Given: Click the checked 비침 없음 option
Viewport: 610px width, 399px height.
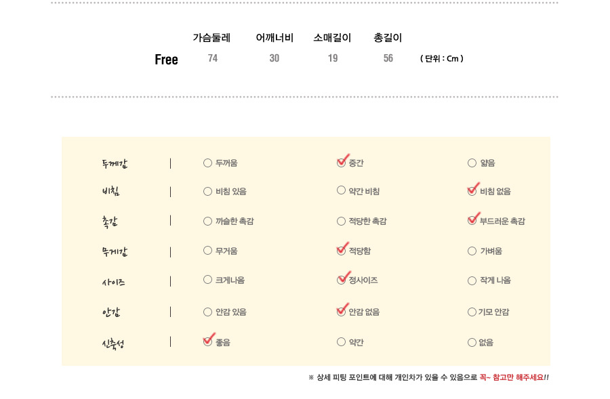Looking at the screenshot, I should click(472, 191).
